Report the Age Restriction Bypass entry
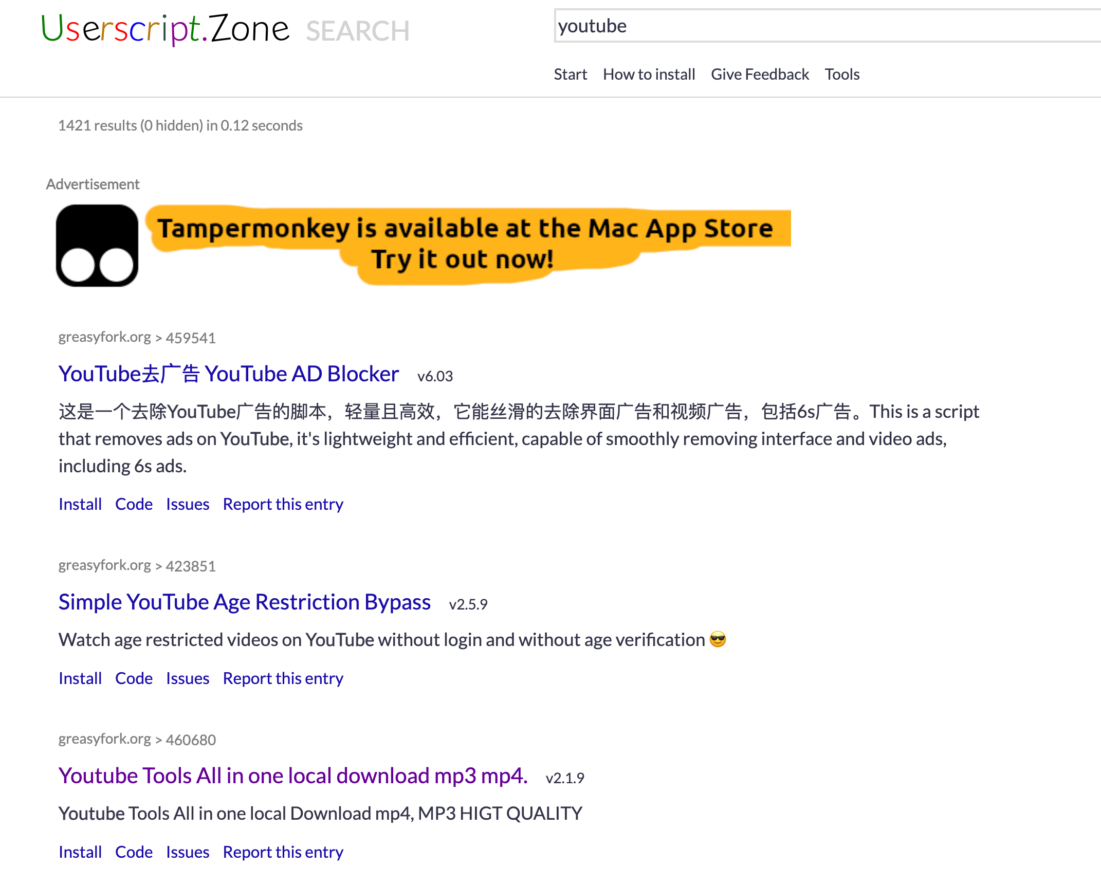This screenshot has width=1101, height=885. pos(283,678)
